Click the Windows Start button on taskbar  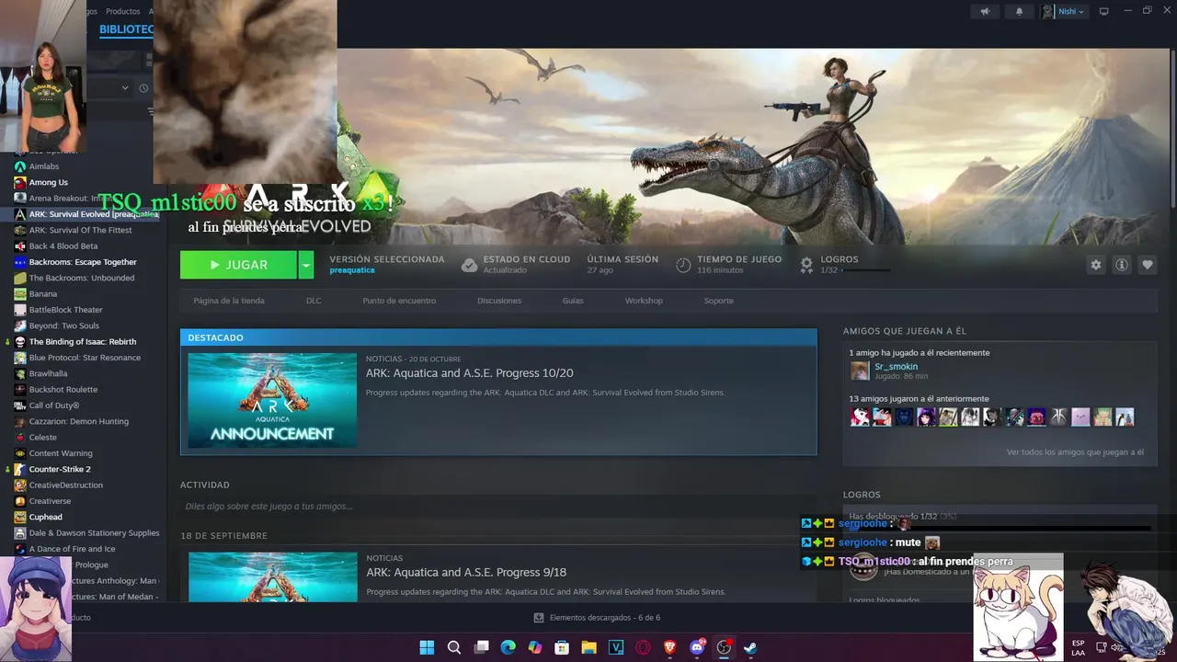tap(427, 647)
